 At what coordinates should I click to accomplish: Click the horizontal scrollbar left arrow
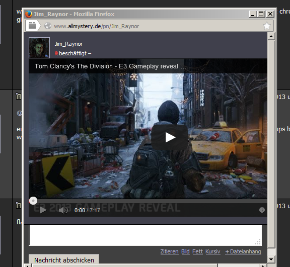tap(28, 265)
